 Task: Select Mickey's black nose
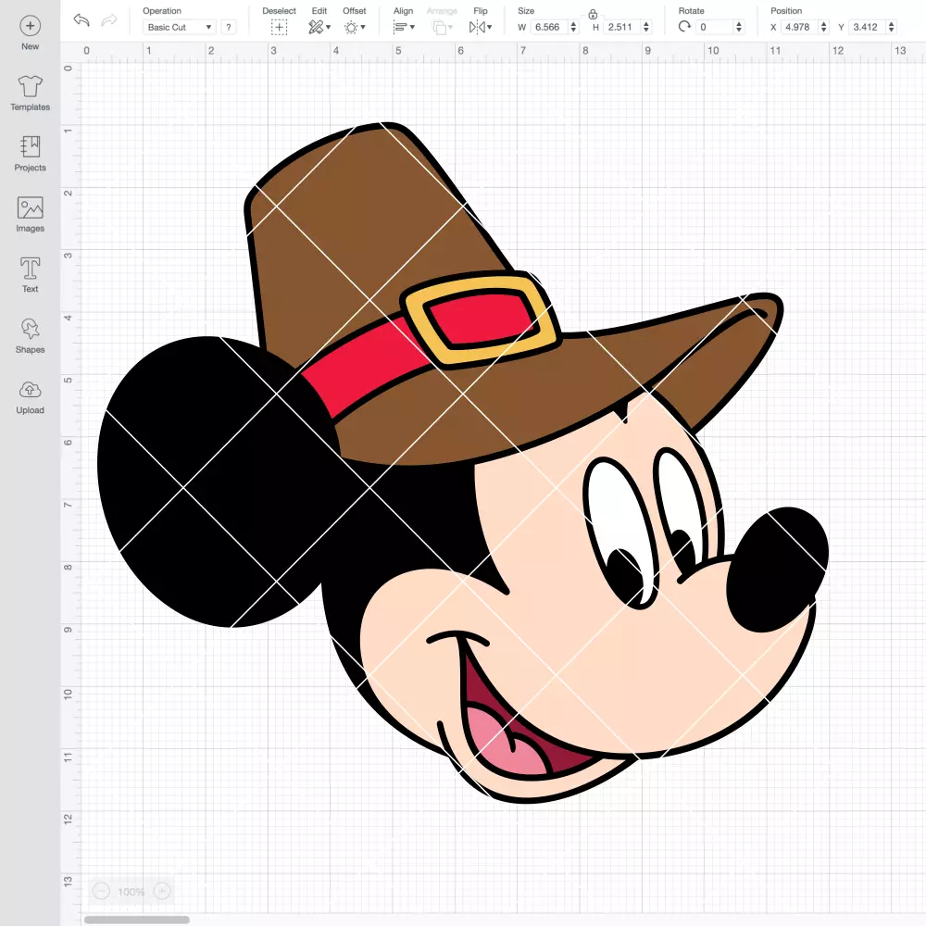(777, 569)
